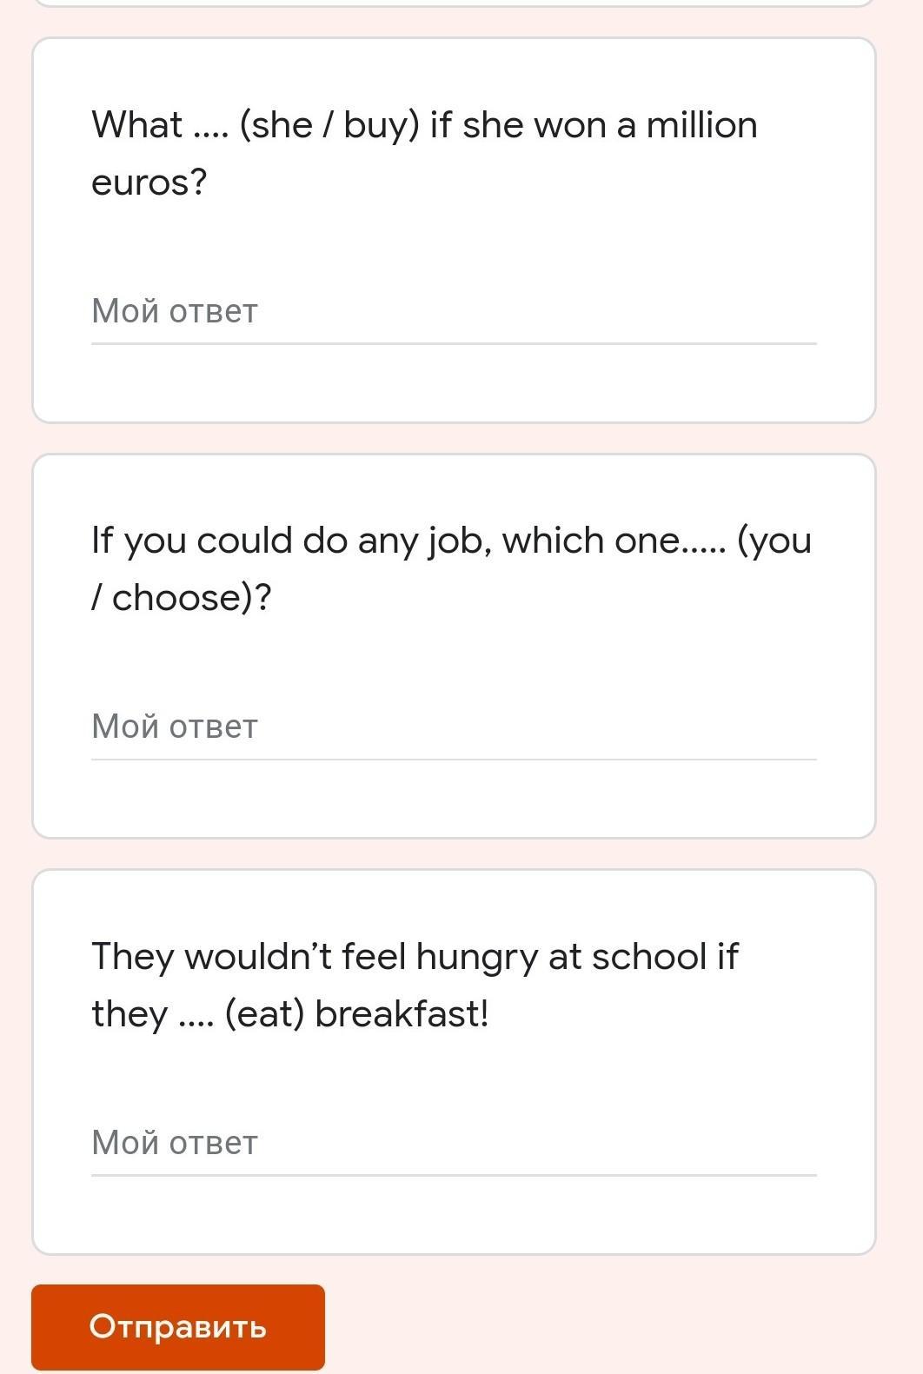Image resolution: width=923 pixels, height=1374 pixels.
Task: Select the answer field under the breakfast question
Action: [453, 1143]
